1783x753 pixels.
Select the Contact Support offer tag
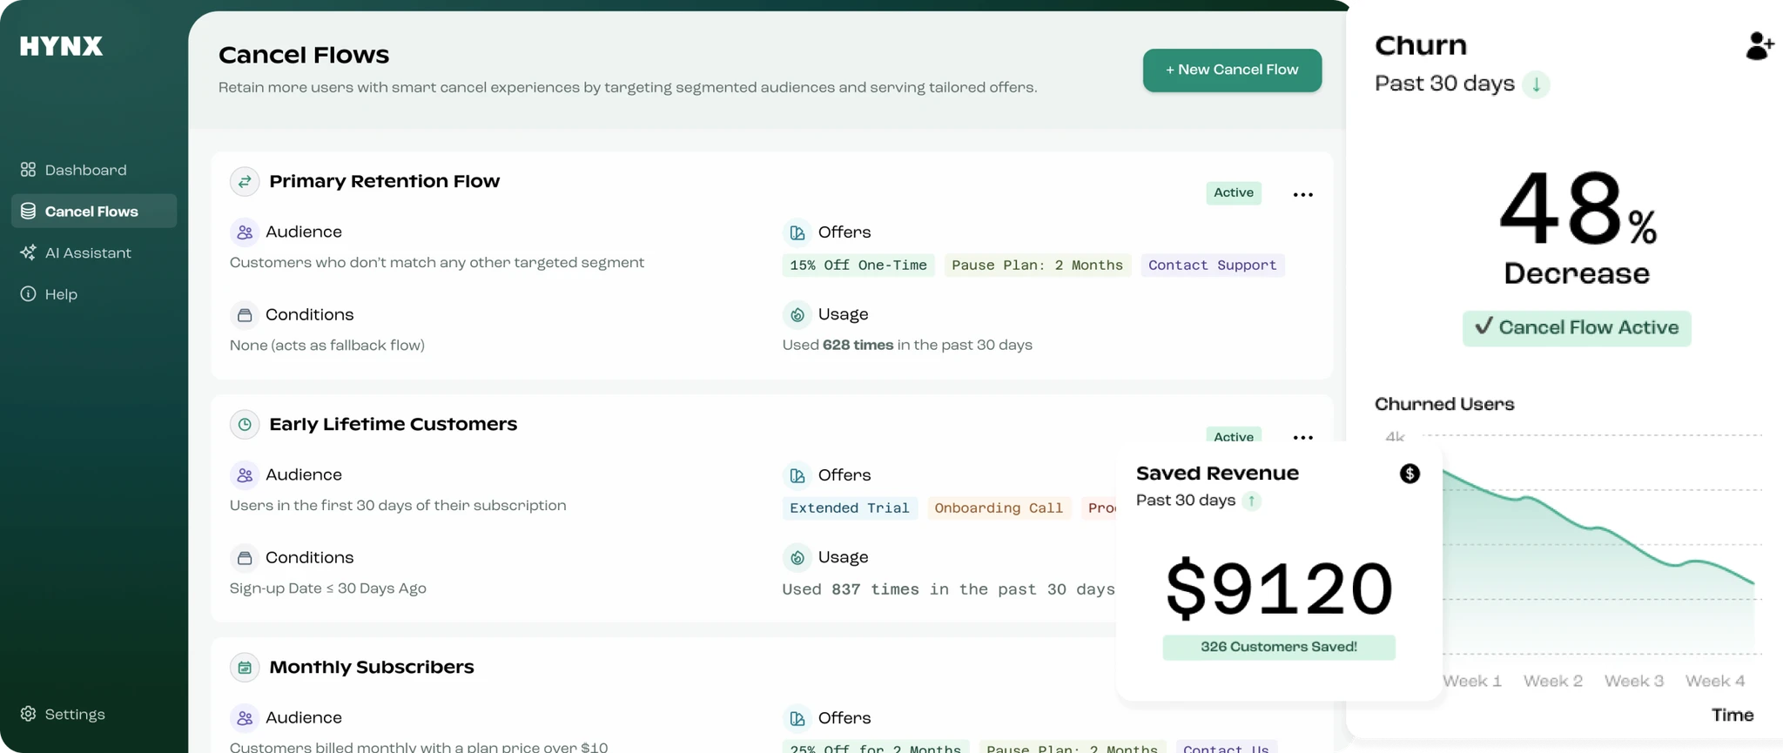(1212, 266)
